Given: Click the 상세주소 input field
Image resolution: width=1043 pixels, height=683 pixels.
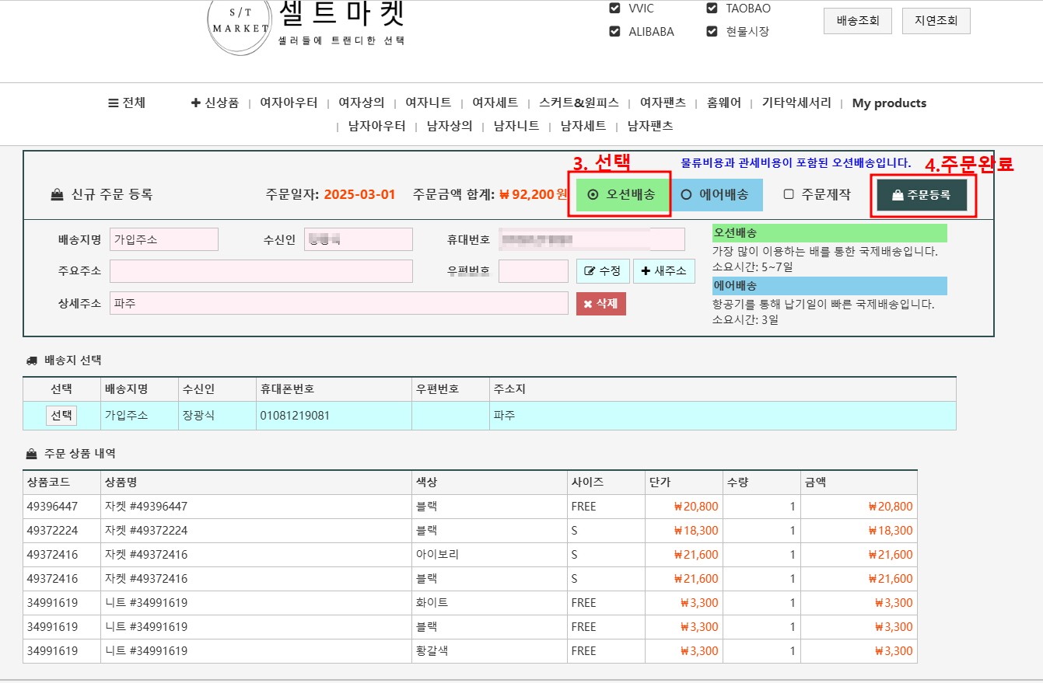Looking at the screenshot, I should coord(339,303).
